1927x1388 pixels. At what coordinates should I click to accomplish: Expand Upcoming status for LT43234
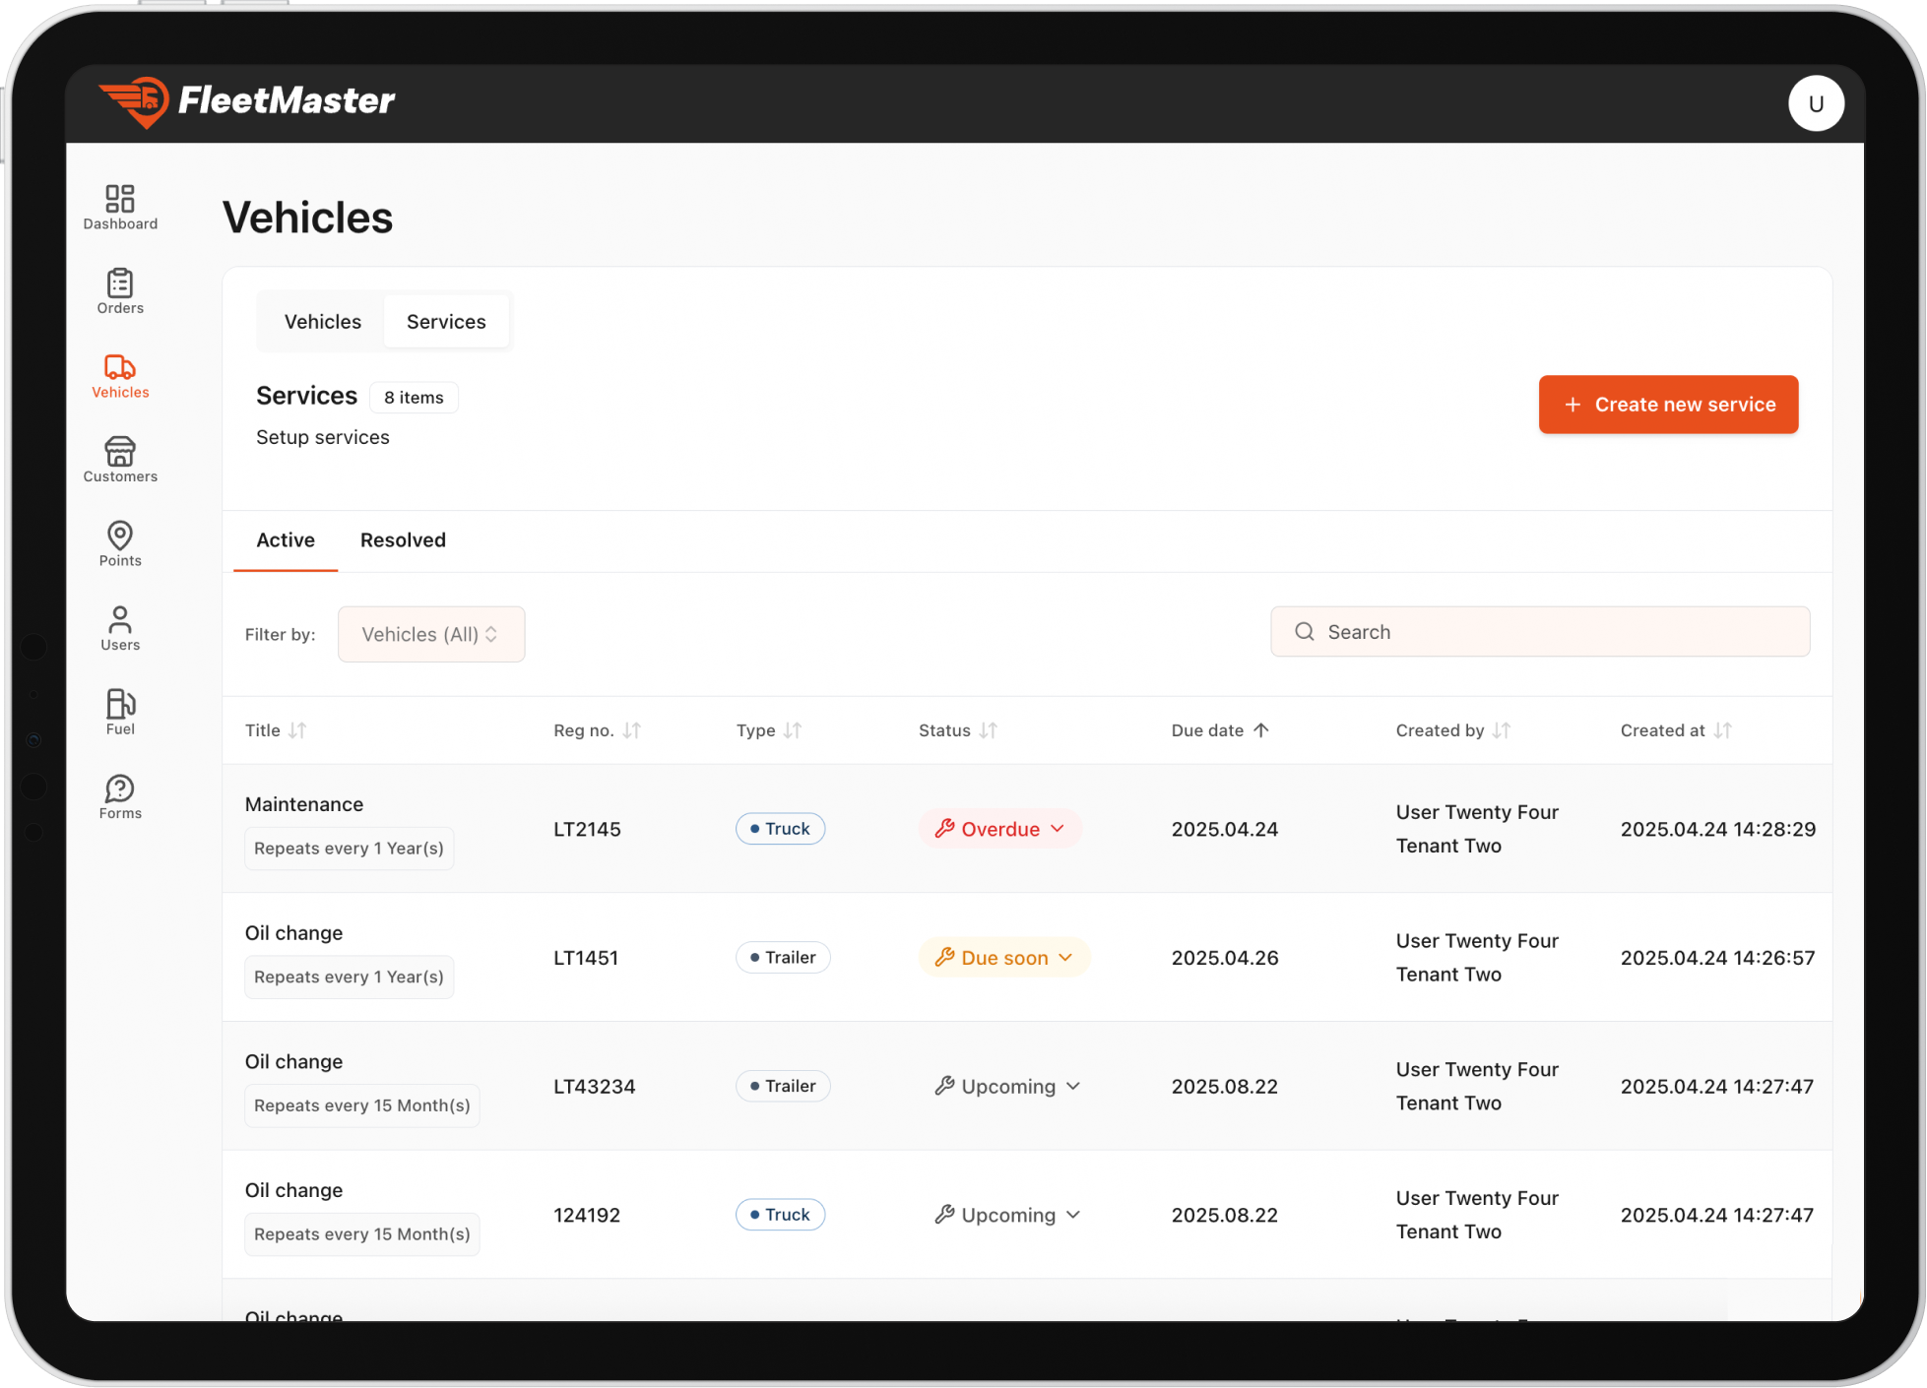coord(1007,1087)
